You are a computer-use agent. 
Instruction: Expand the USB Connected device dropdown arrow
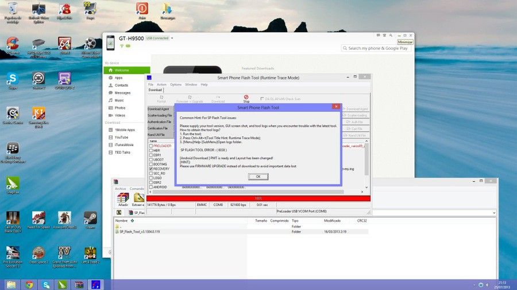(x=172, y=38)
